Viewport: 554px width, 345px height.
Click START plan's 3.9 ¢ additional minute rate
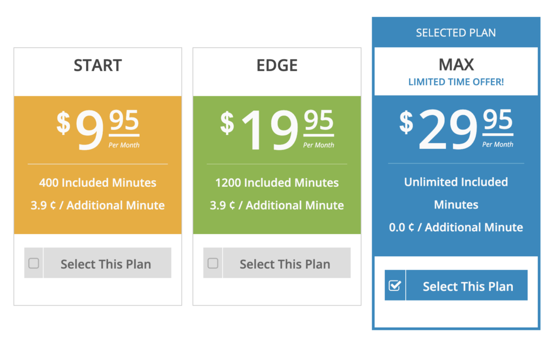click(98, 206)
